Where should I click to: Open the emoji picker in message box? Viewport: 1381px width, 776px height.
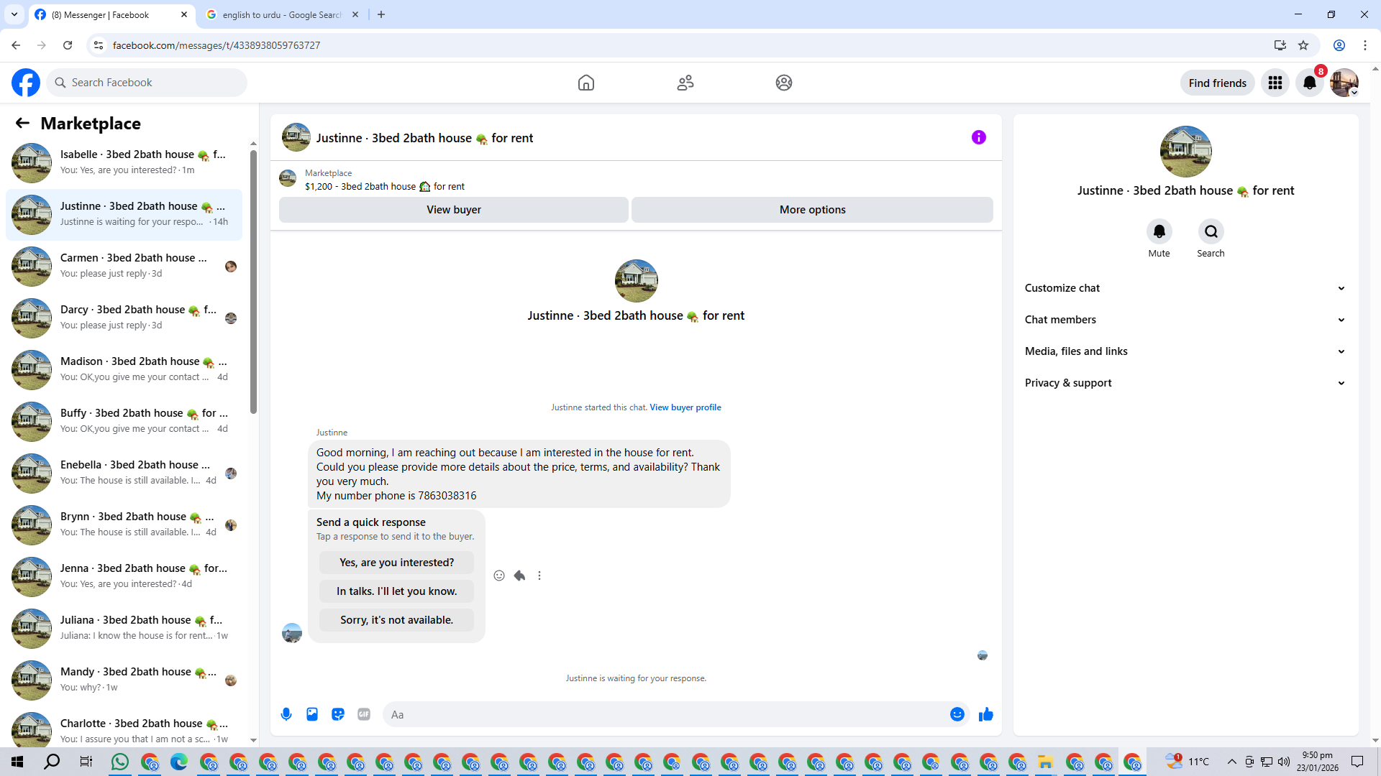click(x=957, y=714)
